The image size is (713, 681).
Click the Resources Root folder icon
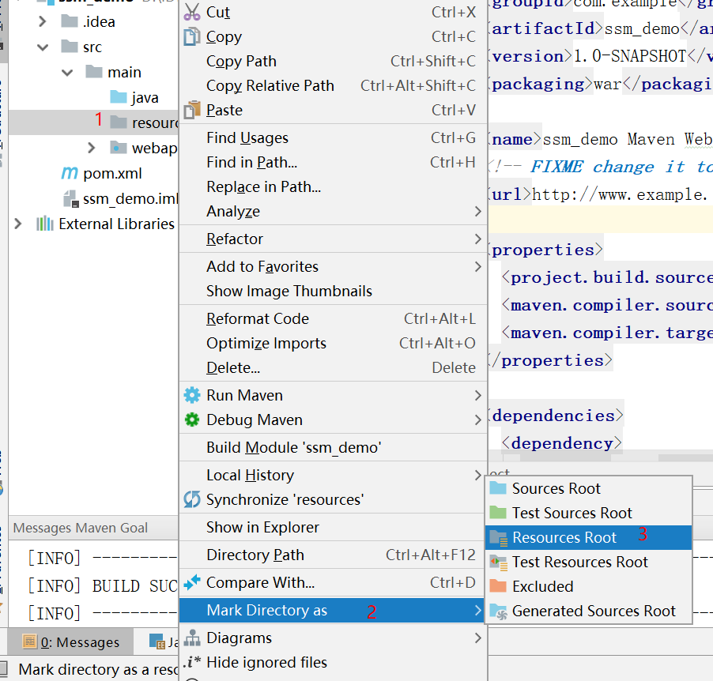pyautogui.click(x=499, y=538)
